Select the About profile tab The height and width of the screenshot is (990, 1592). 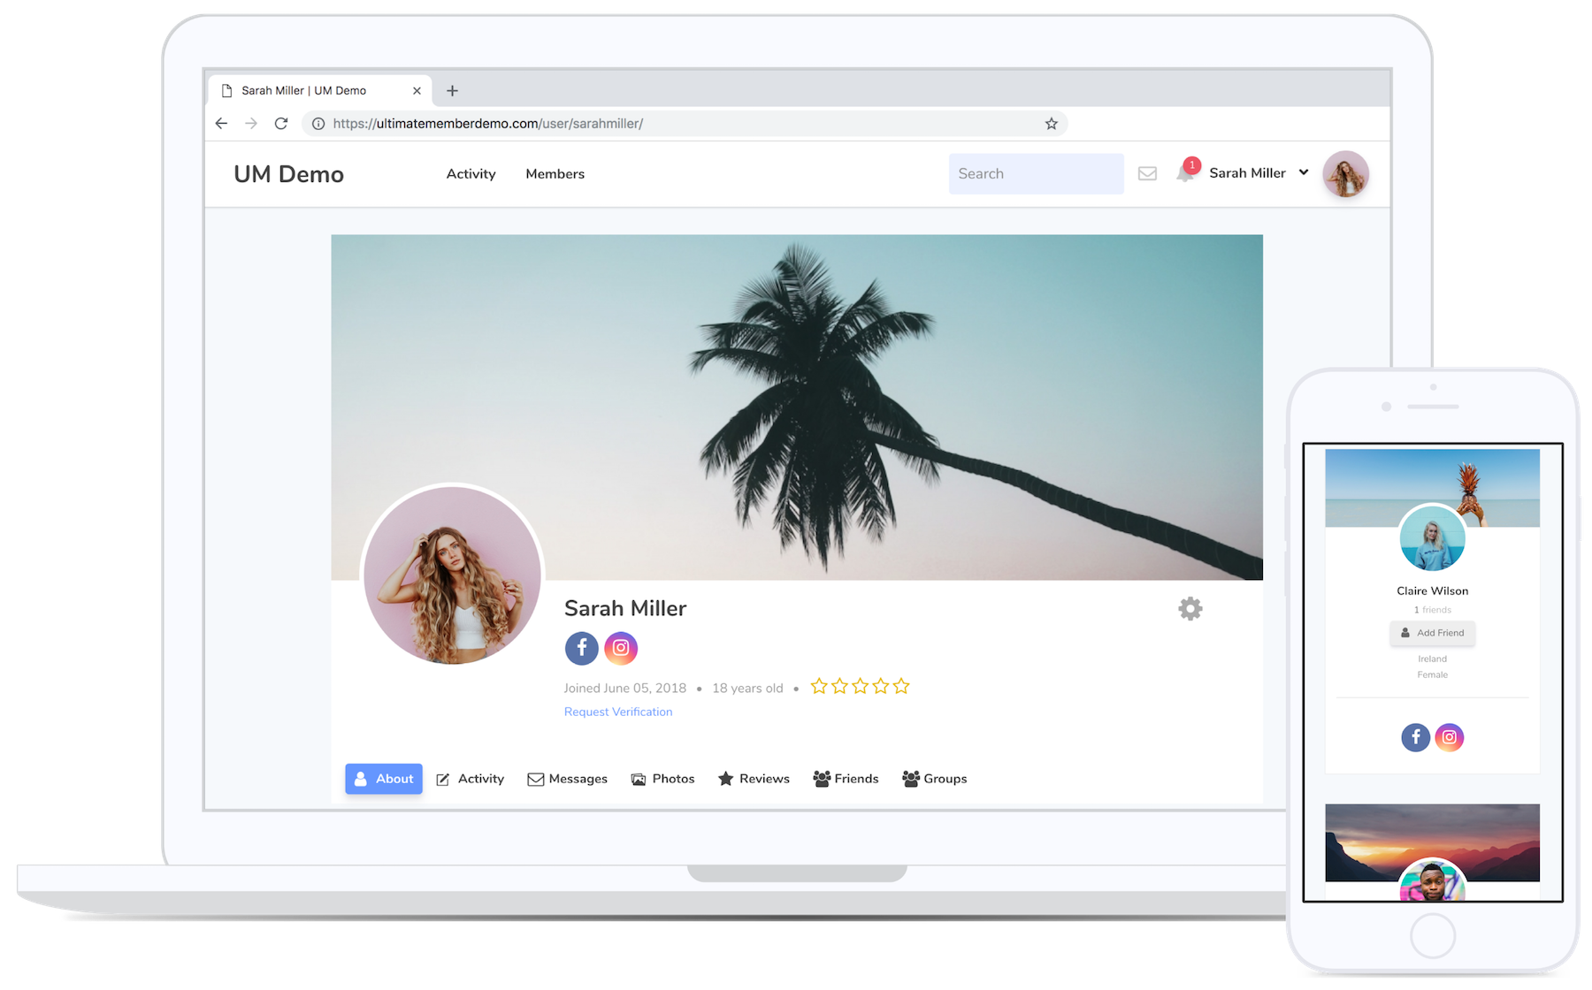pos(384,779)
